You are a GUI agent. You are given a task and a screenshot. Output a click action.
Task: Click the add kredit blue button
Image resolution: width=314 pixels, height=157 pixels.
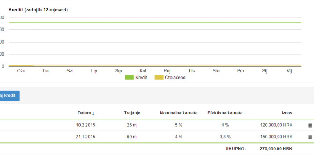point(10,96)
